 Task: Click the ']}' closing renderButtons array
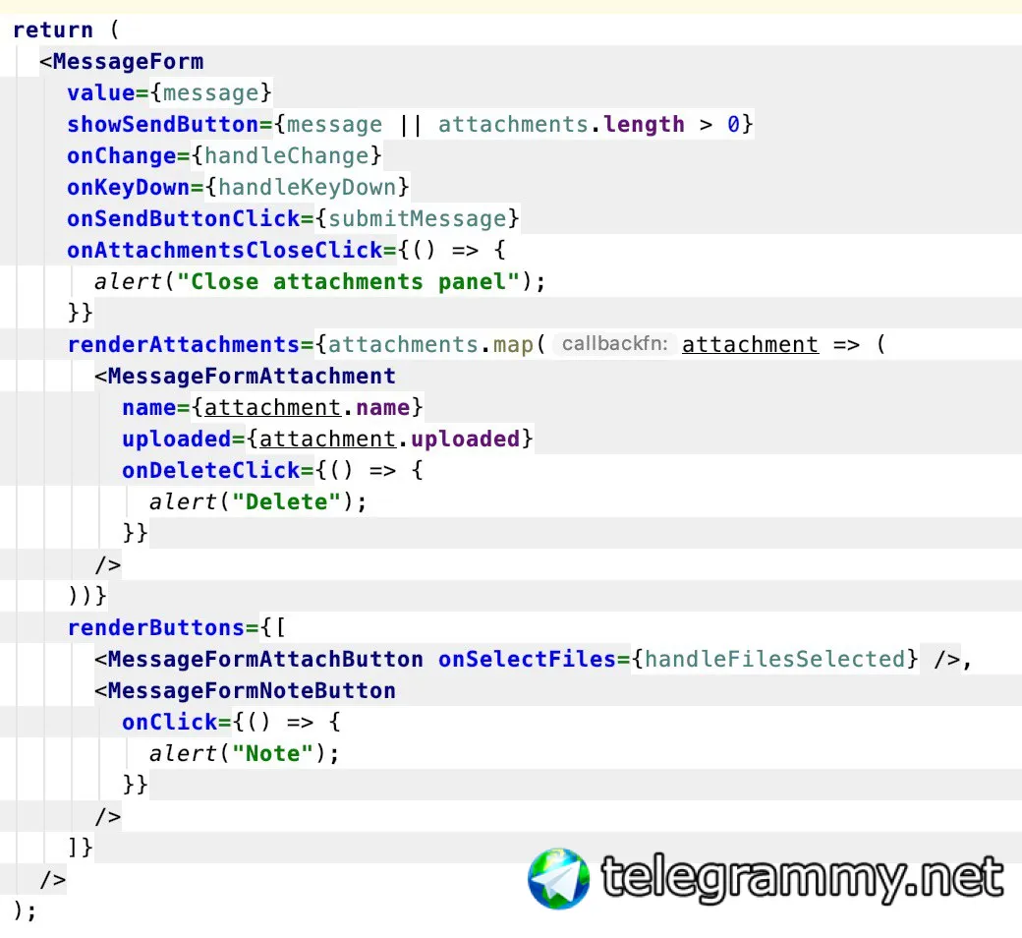point(81,848)
